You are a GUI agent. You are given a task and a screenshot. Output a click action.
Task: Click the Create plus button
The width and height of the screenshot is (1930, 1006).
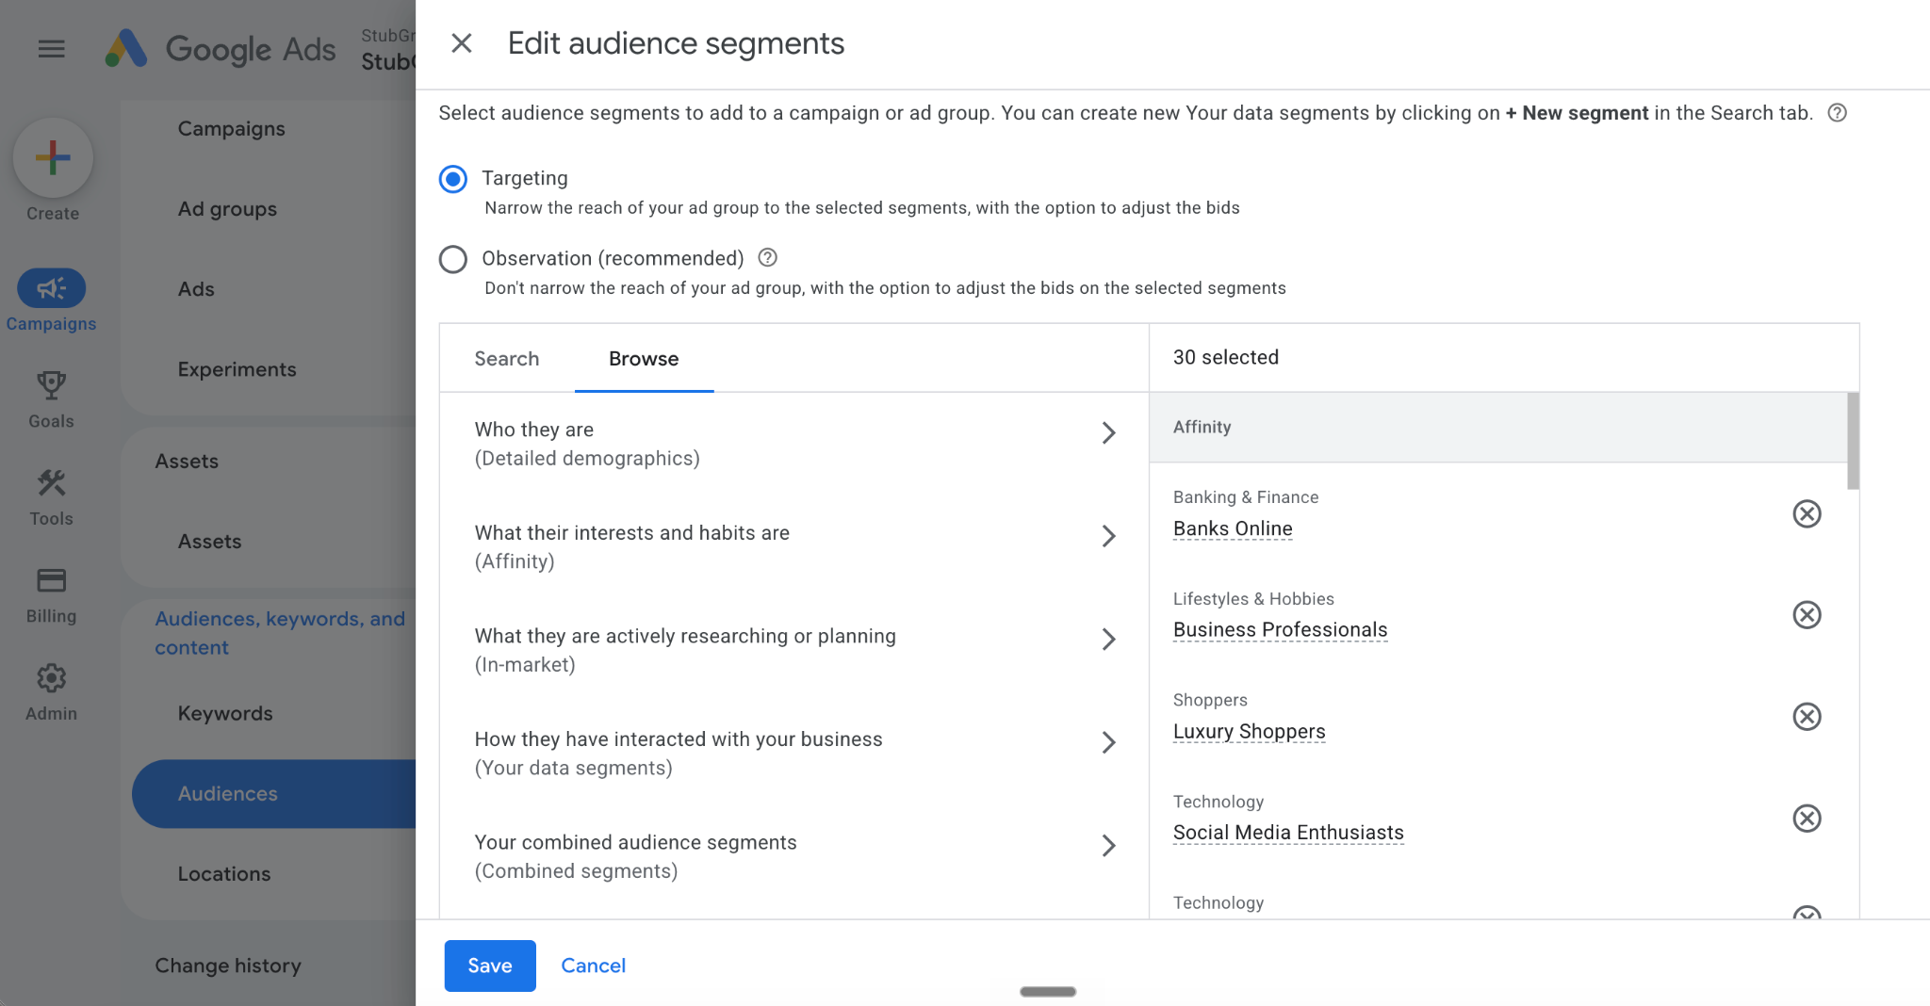point(53,157)
